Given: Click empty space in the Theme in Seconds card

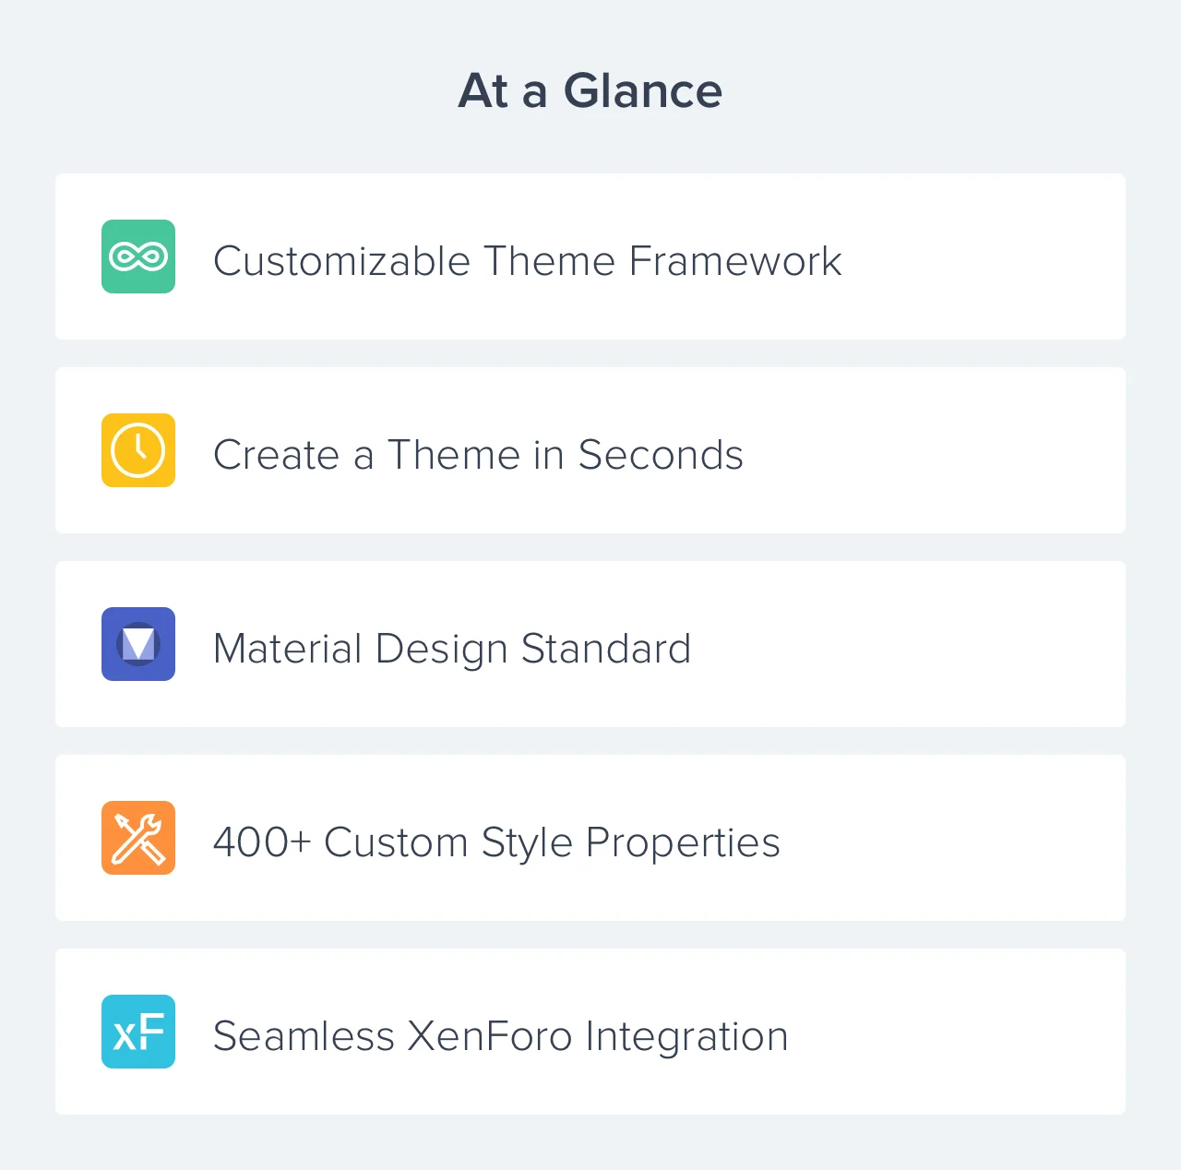Looking at the screenshot, I should (932, 450).
